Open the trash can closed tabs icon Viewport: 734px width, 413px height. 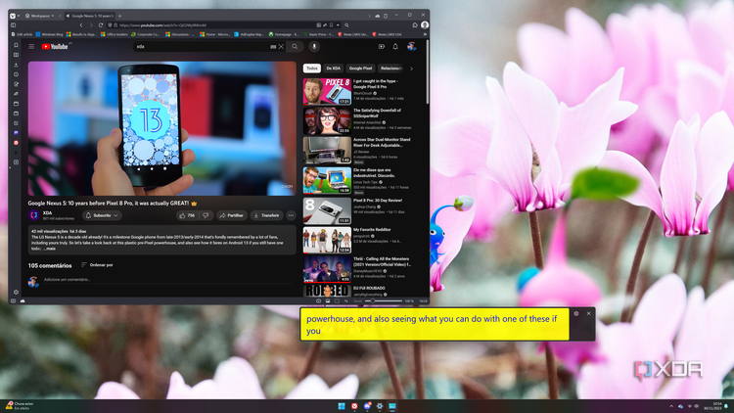(x=386, y=16)
